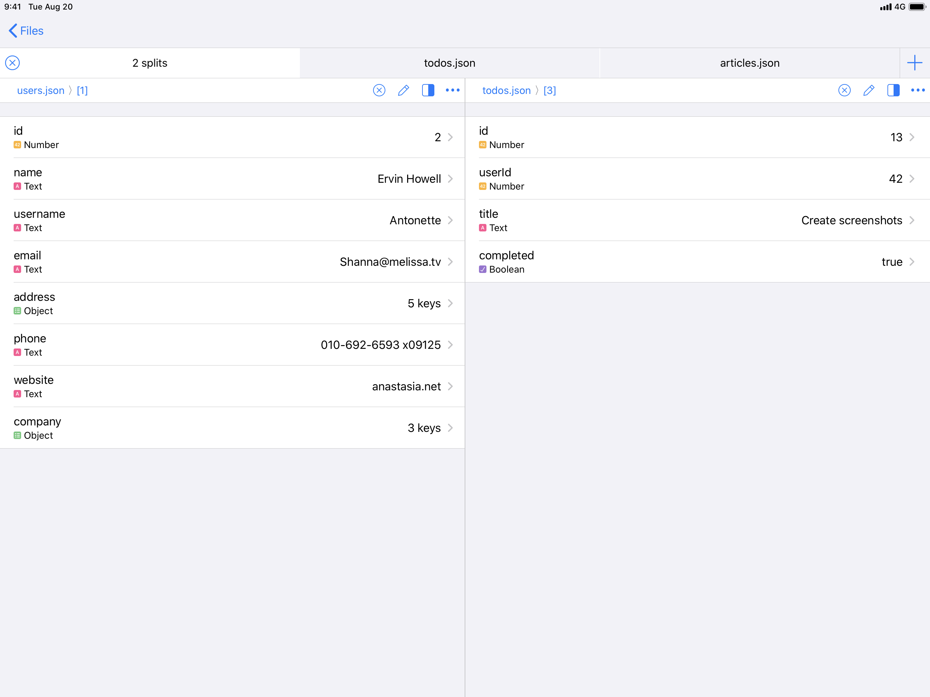Close the 2 splits tab
The height and width of the screenshot is (697, 930).
pos(13,63)
